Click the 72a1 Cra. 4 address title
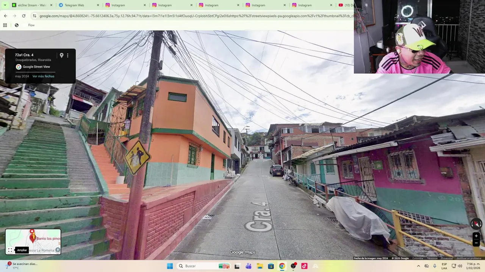This screenshot has height=272, width=485. point(24,55)
